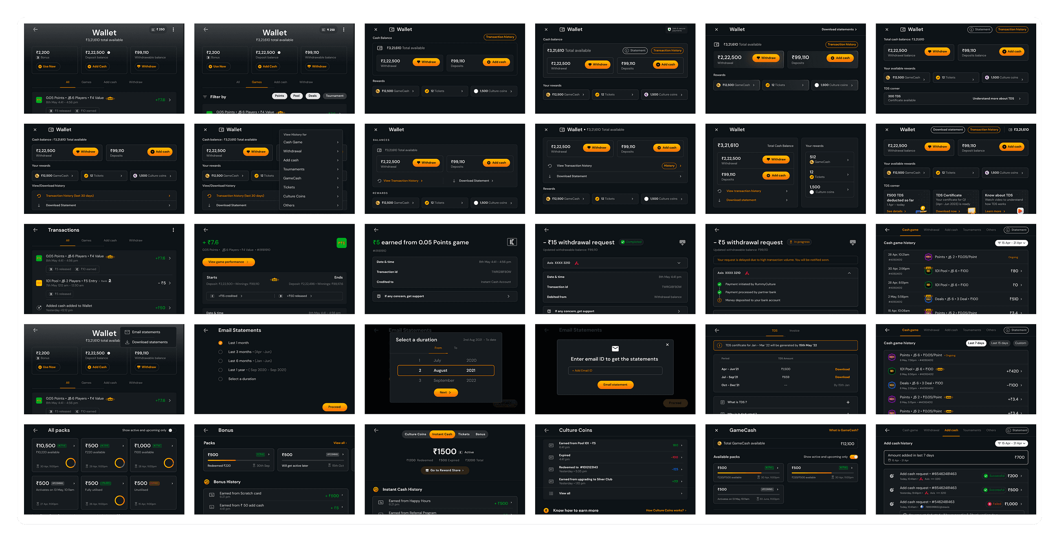Click the 'Go to Reward Store' button
Screen dimensions: 1059x538
pyautogui.click(x=445, y=470)
